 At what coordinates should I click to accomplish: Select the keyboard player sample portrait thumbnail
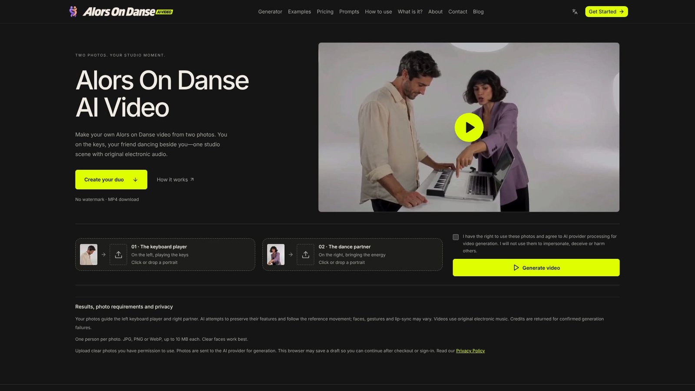click(89, 255)
